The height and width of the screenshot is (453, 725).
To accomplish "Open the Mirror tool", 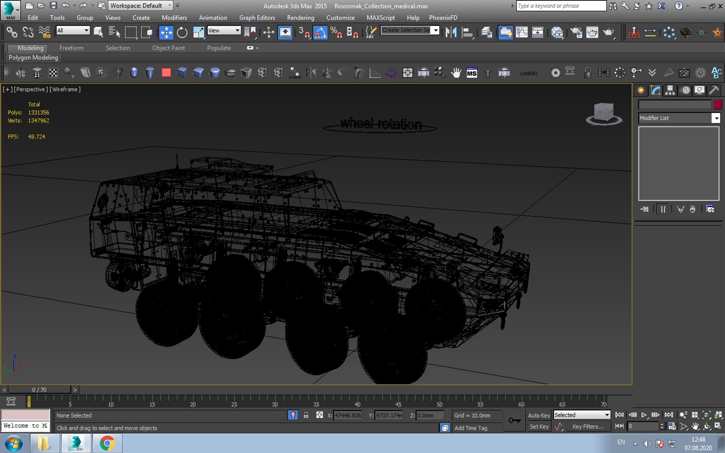I will point(451,32).
